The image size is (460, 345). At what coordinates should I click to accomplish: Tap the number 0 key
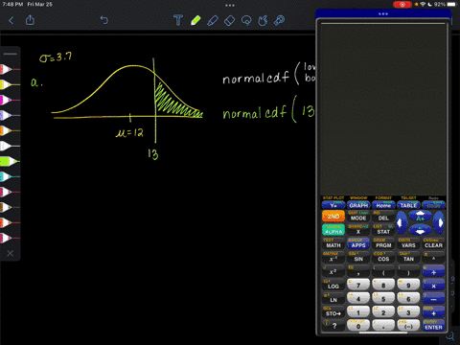point(358,326)
